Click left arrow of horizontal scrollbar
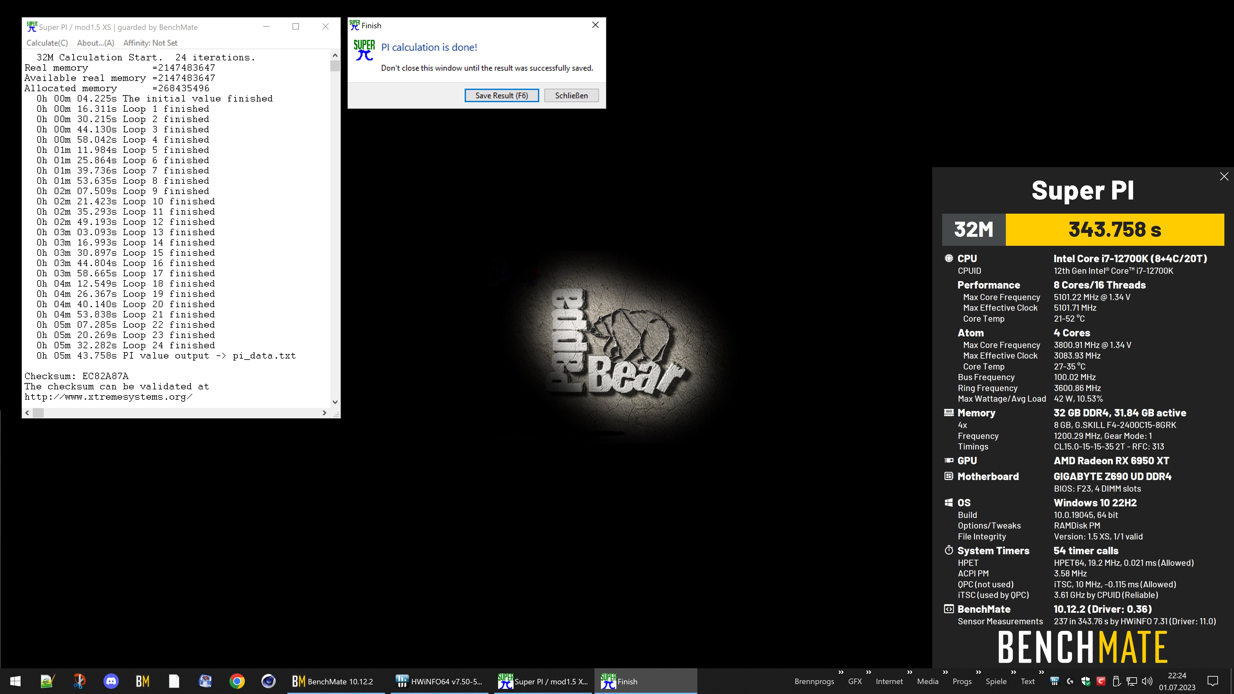 pyautogui.click(x=27, y=412)
